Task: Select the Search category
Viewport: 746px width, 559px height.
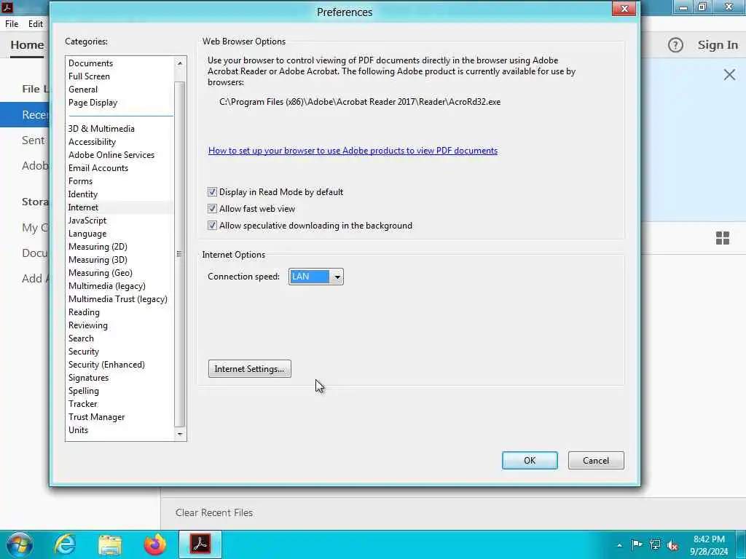Action: (x=81, y=338)
